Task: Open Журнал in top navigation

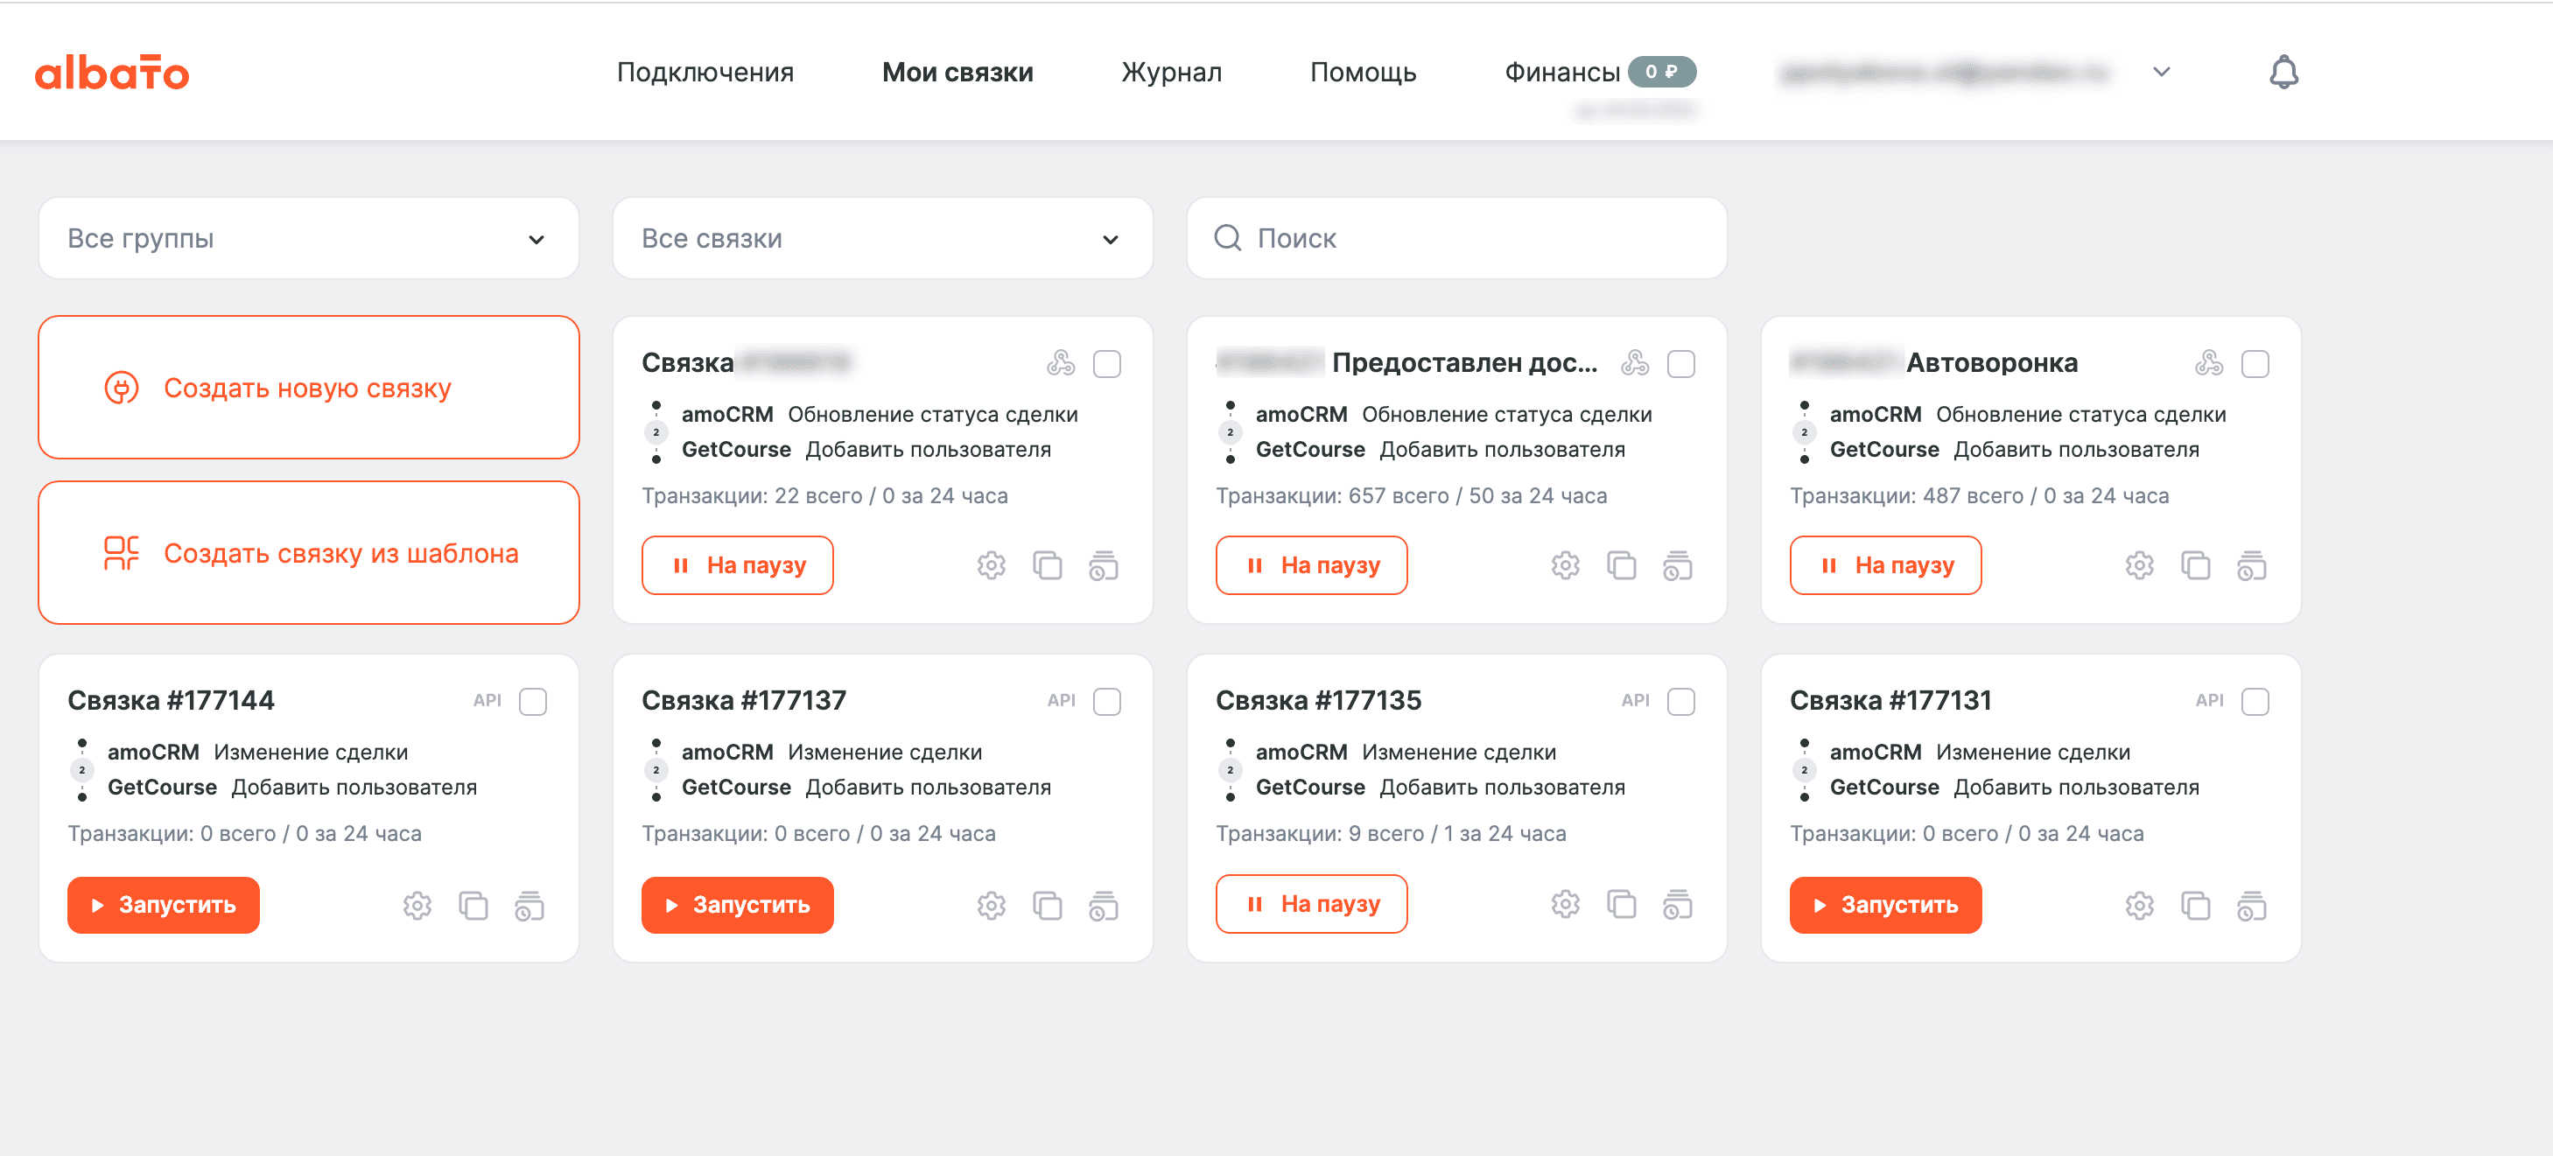Action: point(1171,73)
